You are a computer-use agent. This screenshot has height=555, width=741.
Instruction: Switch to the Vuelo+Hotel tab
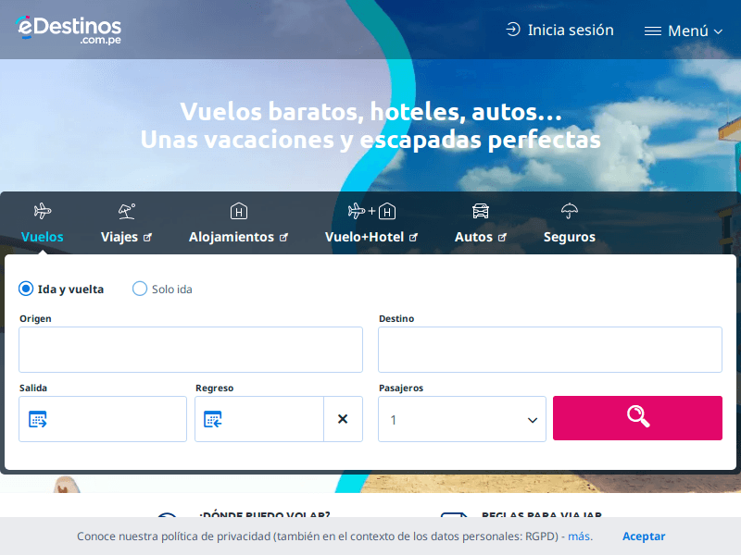(x=370, y=222)
